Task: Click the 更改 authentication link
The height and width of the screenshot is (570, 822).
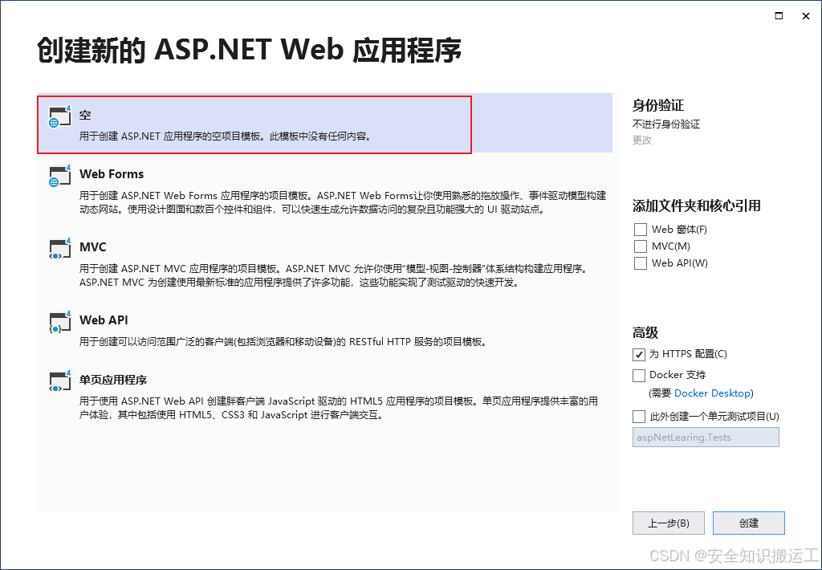Action: (x=641, y=140)
